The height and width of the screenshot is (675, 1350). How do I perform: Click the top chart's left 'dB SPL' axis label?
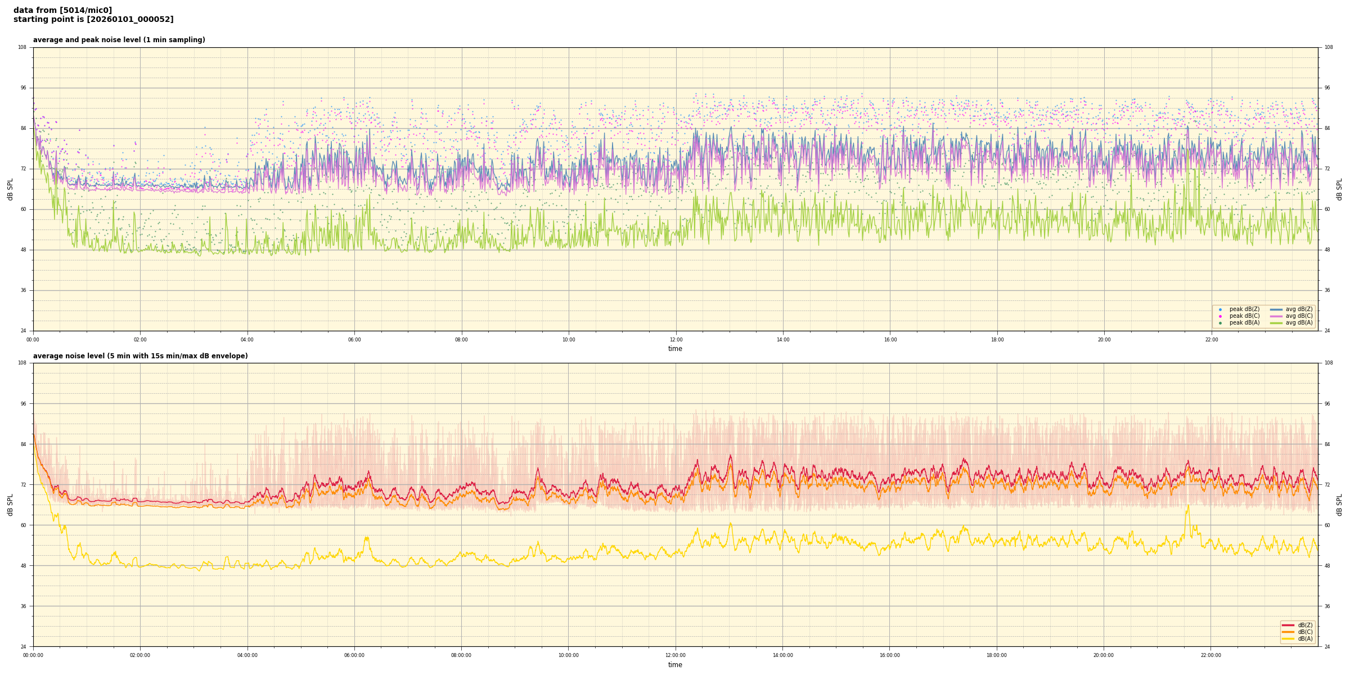click(x=10, y=189)
